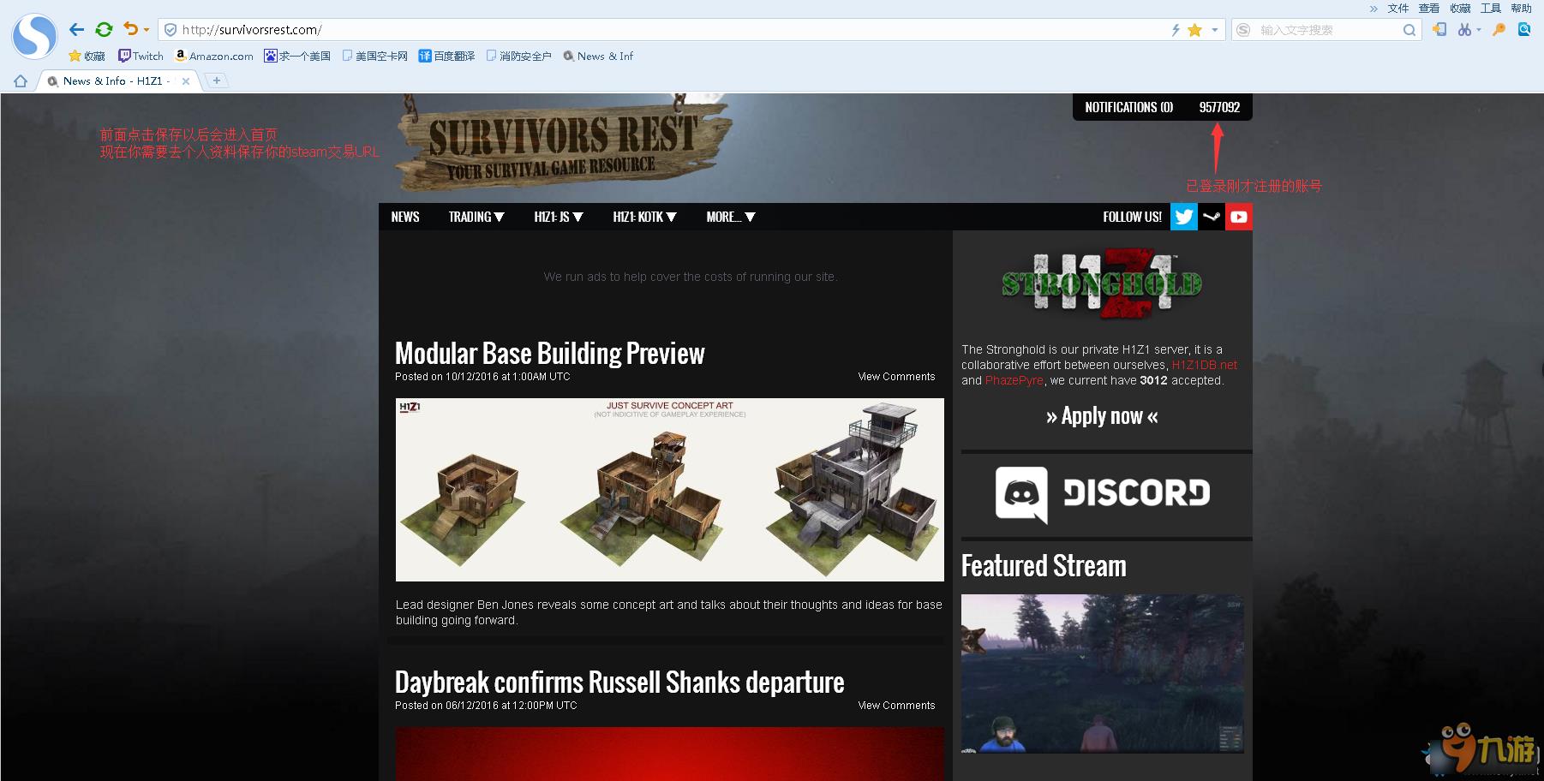
Task: Go to the NEWS section
Action: point(405,217)
